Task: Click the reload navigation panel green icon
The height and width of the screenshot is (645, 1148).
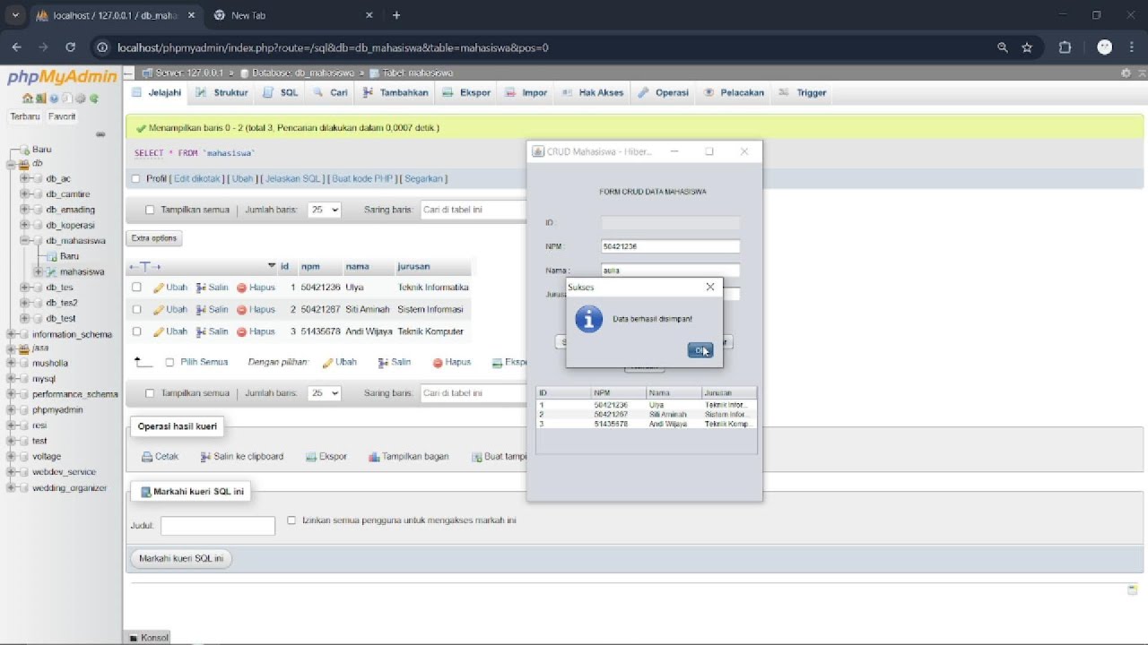Action: (94, 99)
